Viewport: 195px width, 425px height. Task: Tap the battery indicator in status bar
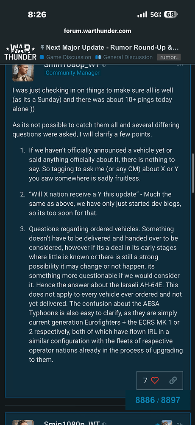tap(171, 14)
